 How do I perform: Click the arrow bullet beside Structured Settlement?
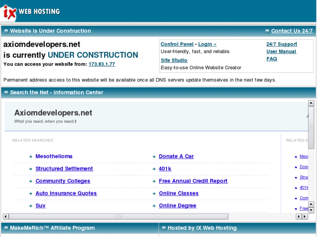coord(31,169)
